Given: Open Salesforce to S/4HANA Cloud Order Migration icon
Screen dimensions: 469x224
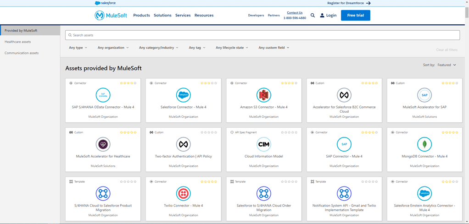Looking at the screenshot, I should (264, 193).
